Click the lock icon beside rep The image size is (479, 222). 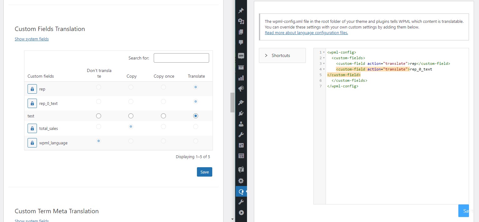click(32, 89)
